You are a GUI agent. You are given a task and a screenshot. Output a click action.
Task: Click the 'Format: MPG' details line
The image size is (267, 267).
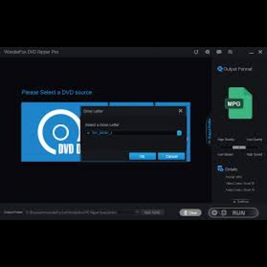pyautogui.click(x=234, y=177)
